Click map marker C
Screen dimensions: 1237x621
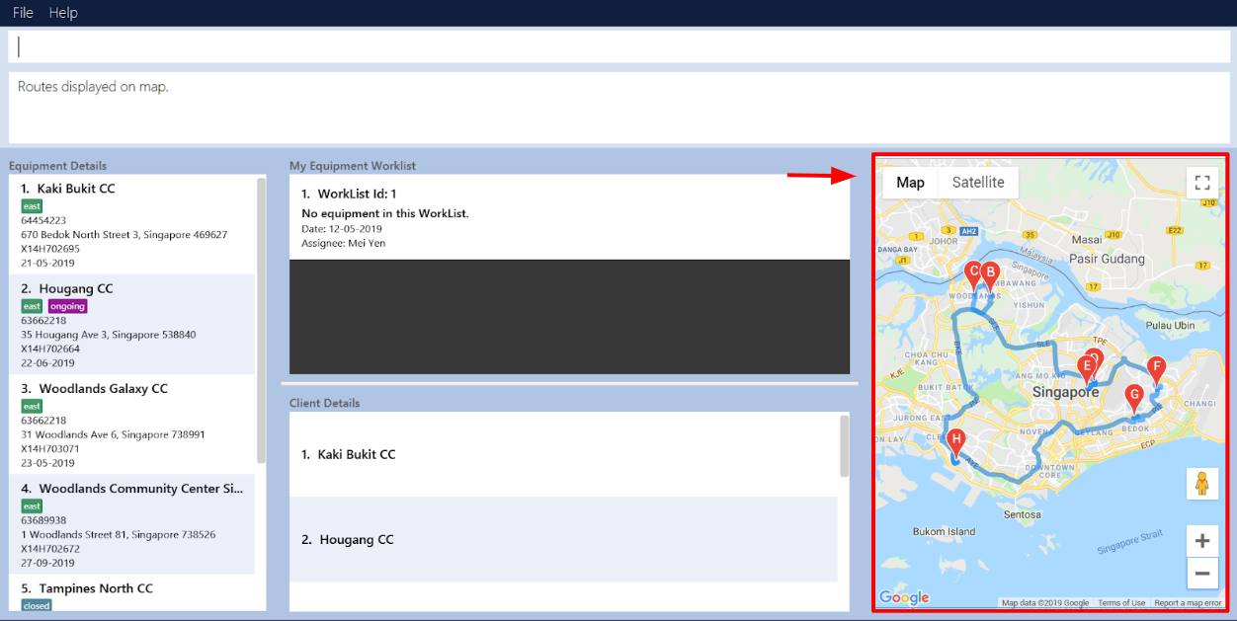[x=974, y=275]
